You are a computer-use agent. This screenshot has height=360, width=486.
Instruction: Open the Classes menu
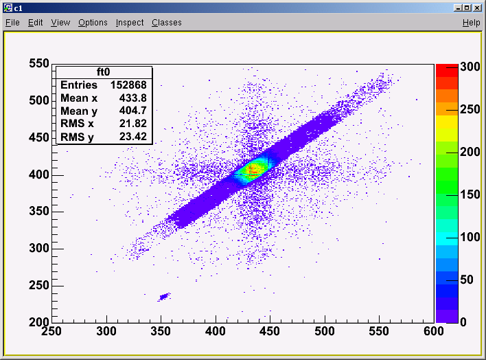click(x=166, y=23)
